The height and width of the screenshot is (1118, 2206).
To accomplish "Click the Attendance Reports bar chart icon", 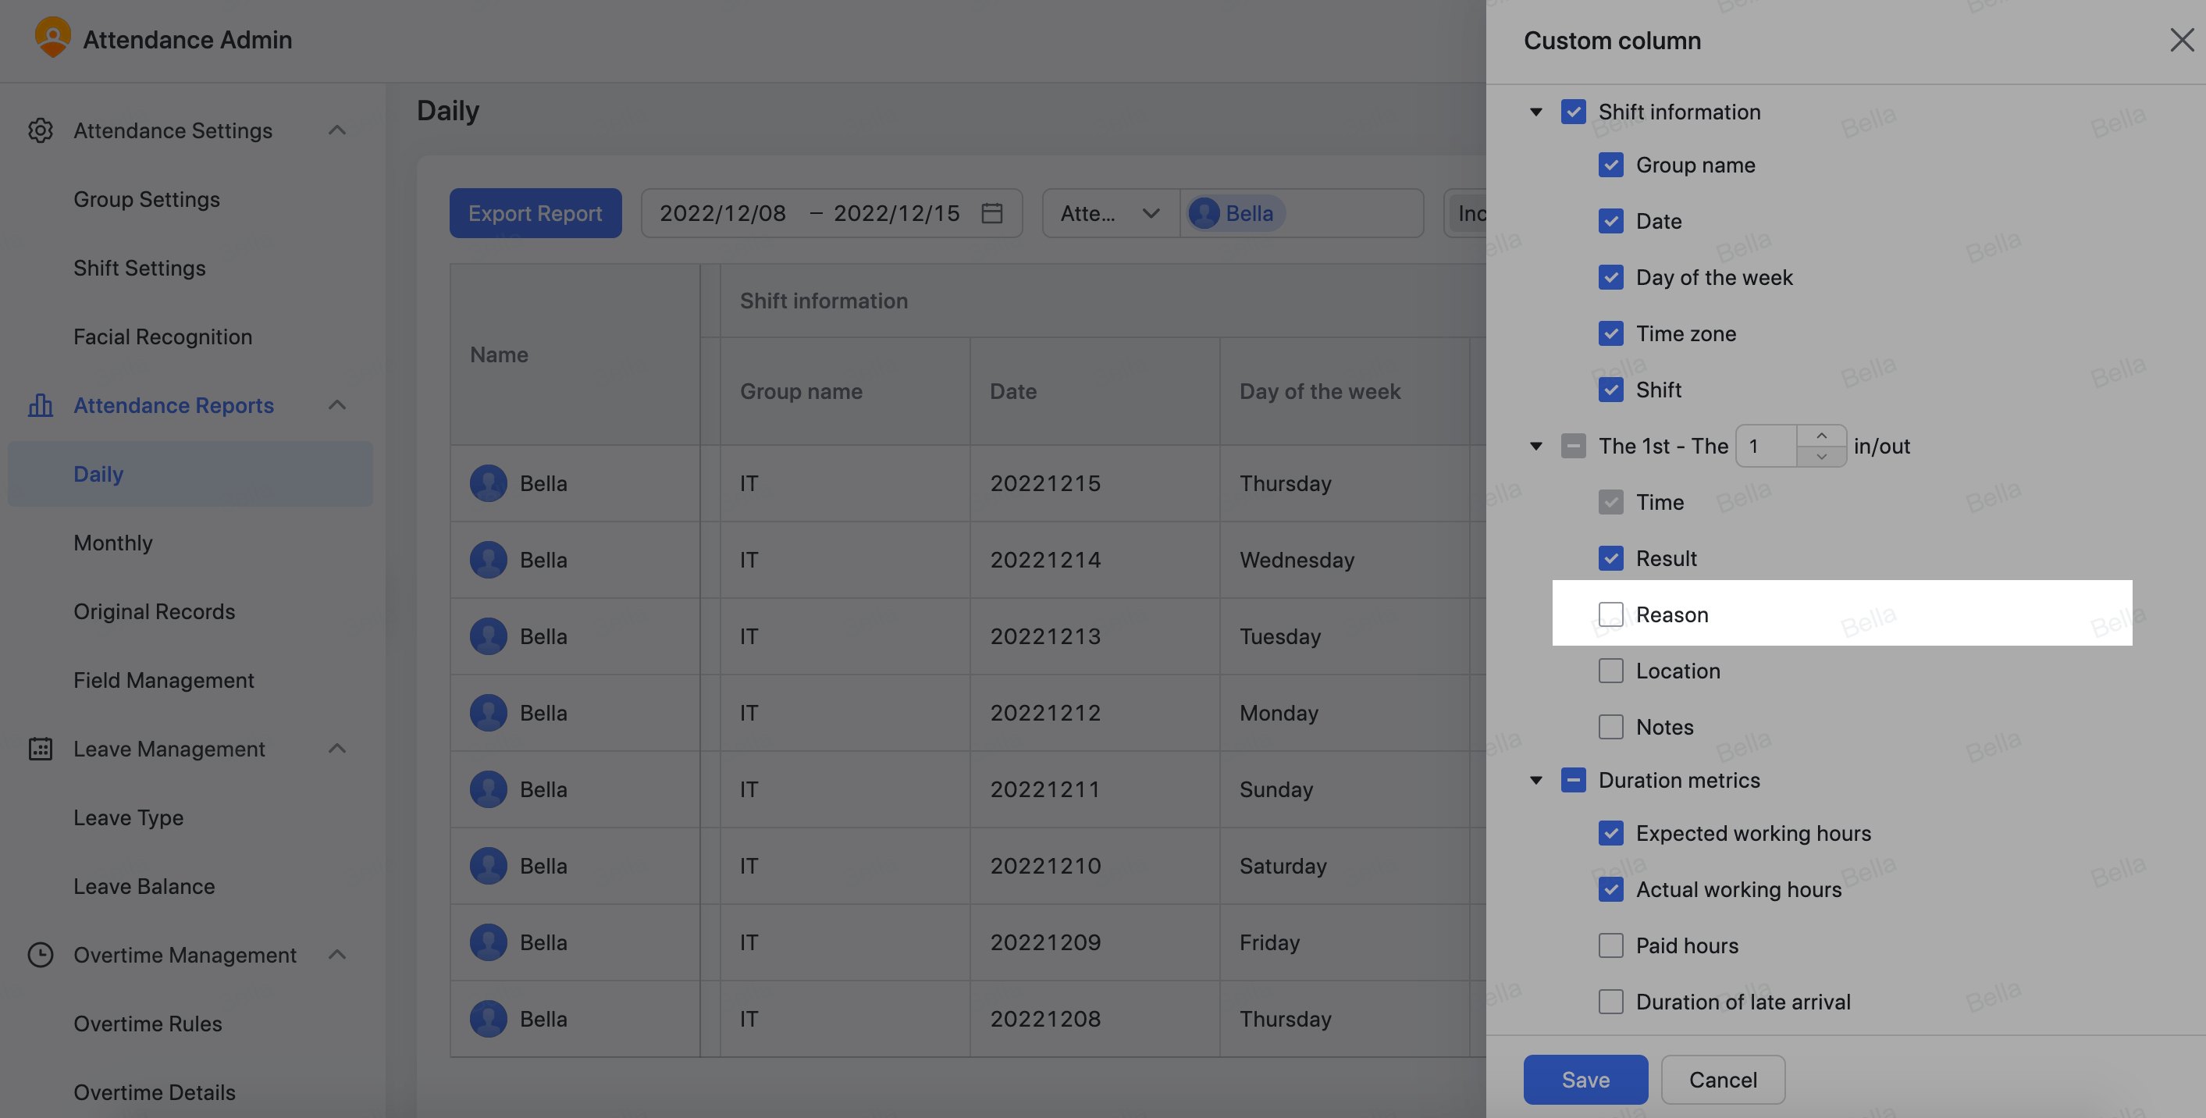I will [41, 405].
